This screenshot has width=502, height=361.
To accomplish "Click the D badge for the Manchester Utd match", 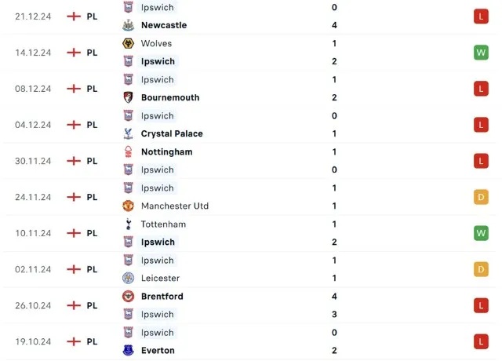I will point(482,197).
